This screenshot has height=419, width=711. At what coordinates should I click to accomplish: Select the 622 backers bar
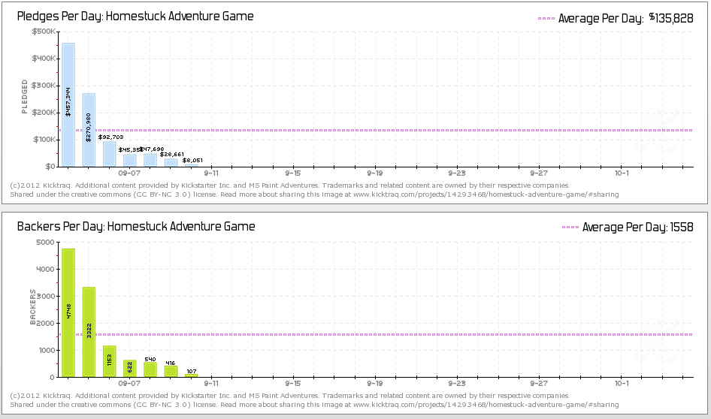129,369
